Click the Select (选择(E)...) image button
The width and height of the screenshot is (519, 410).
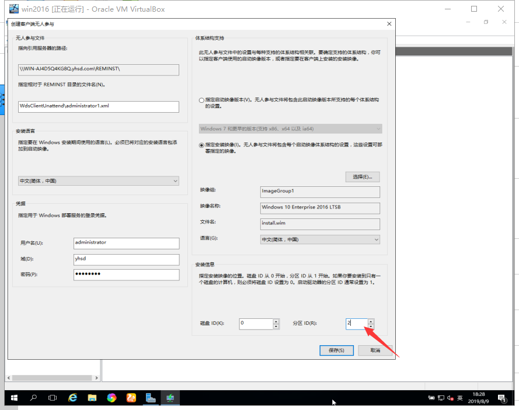363,177
